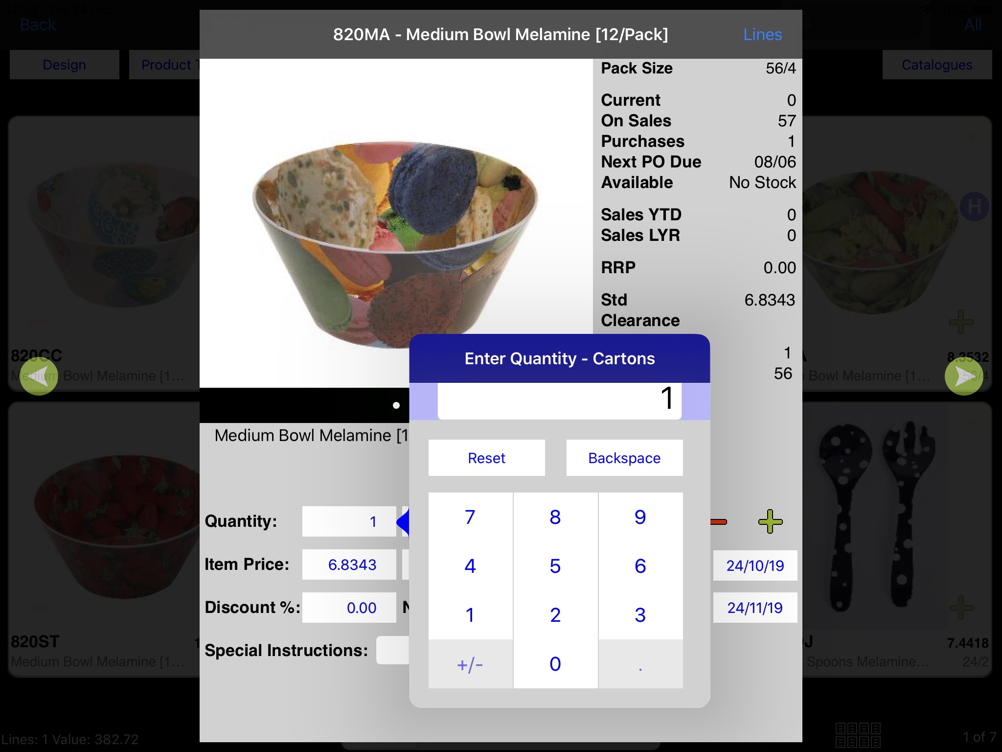Click the green plus quantity icon

pyautogui.click(x=770, y=520)
